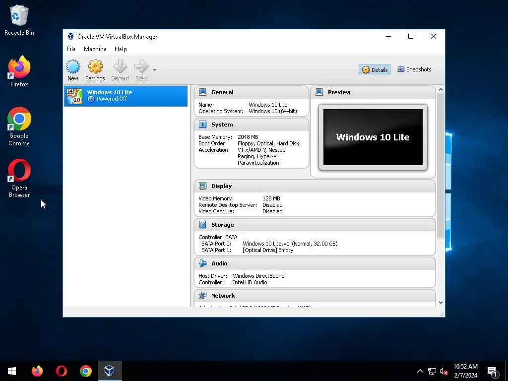Launch Opera from the taskbar
The image size is (508, 381).
tap(61, 371)
